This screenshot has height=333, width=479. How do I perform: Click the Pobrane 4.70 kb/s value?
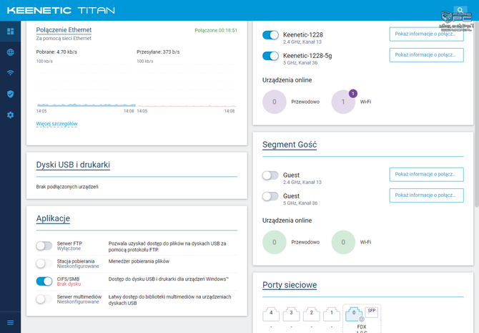click(x=56, y=52)
